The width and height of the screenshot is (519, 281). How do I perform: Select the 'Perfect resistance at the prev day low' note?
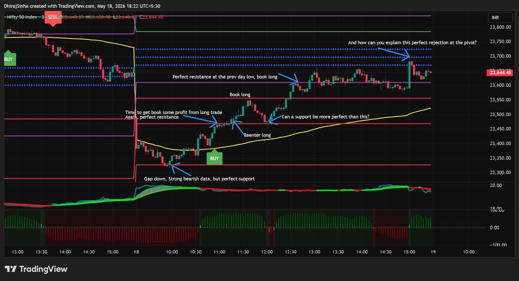224,77
